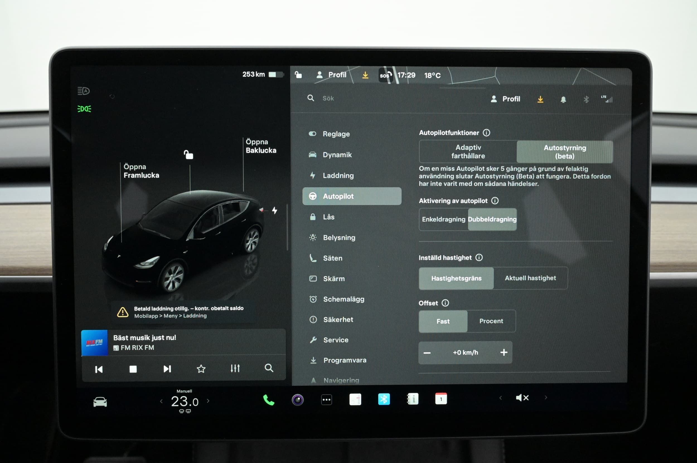Search media with the magnifier icon
The image size is (697, 463).
(269, 368)
